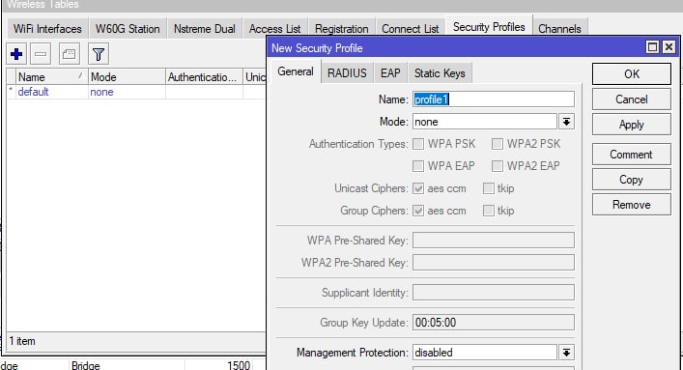Toggle Group Ciphers aes ccm checkbox
Image resolution: width=683 pixels, height=370 pixels.
click(418, 211)
